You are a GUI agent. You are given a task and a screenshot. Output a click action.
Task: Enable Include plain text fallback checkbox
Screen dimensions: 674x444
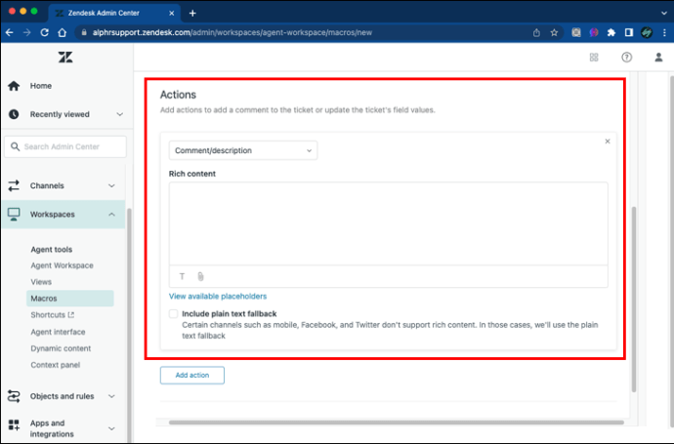(x=174, y=313)
